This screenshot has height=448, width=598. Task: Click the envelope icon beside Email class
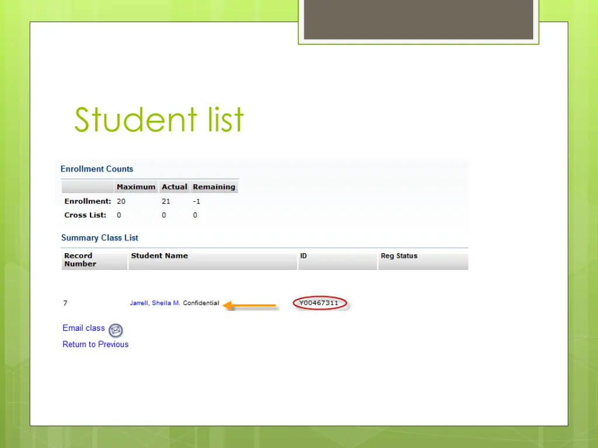(x=115, y=330)
